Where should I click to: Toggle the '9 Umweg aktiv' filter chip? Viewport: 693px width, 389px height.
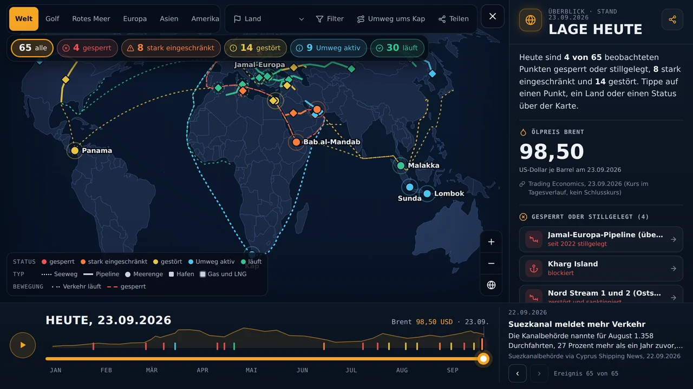click(x=329, y=48)
